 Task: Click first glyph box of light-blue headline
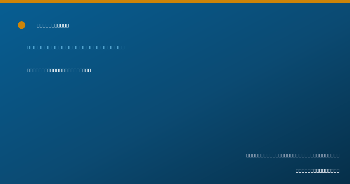(29, 48)
